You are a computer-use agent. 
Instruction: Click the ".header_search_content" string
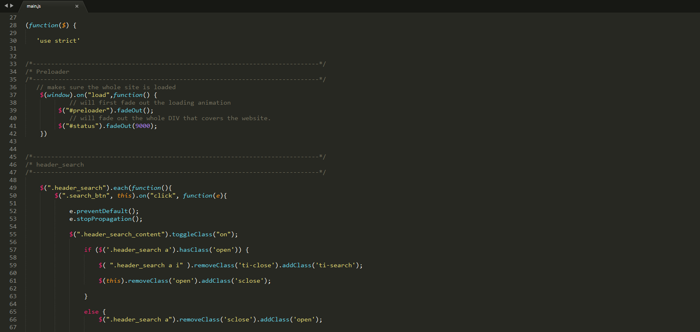click(121, 235)
